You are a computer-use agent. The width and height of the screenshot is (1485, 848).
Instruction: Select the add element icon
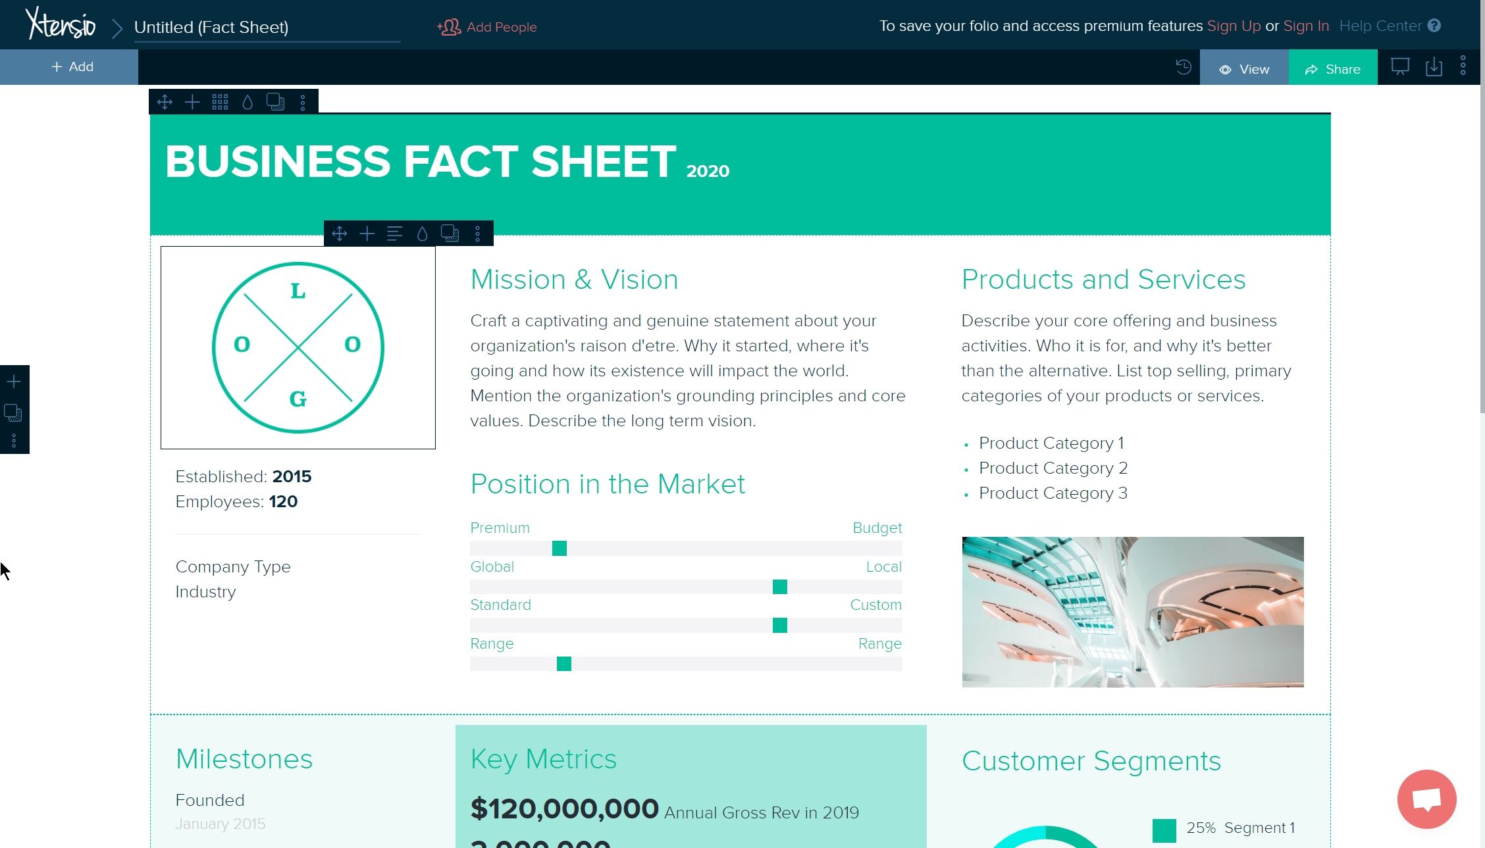point(13,381)
